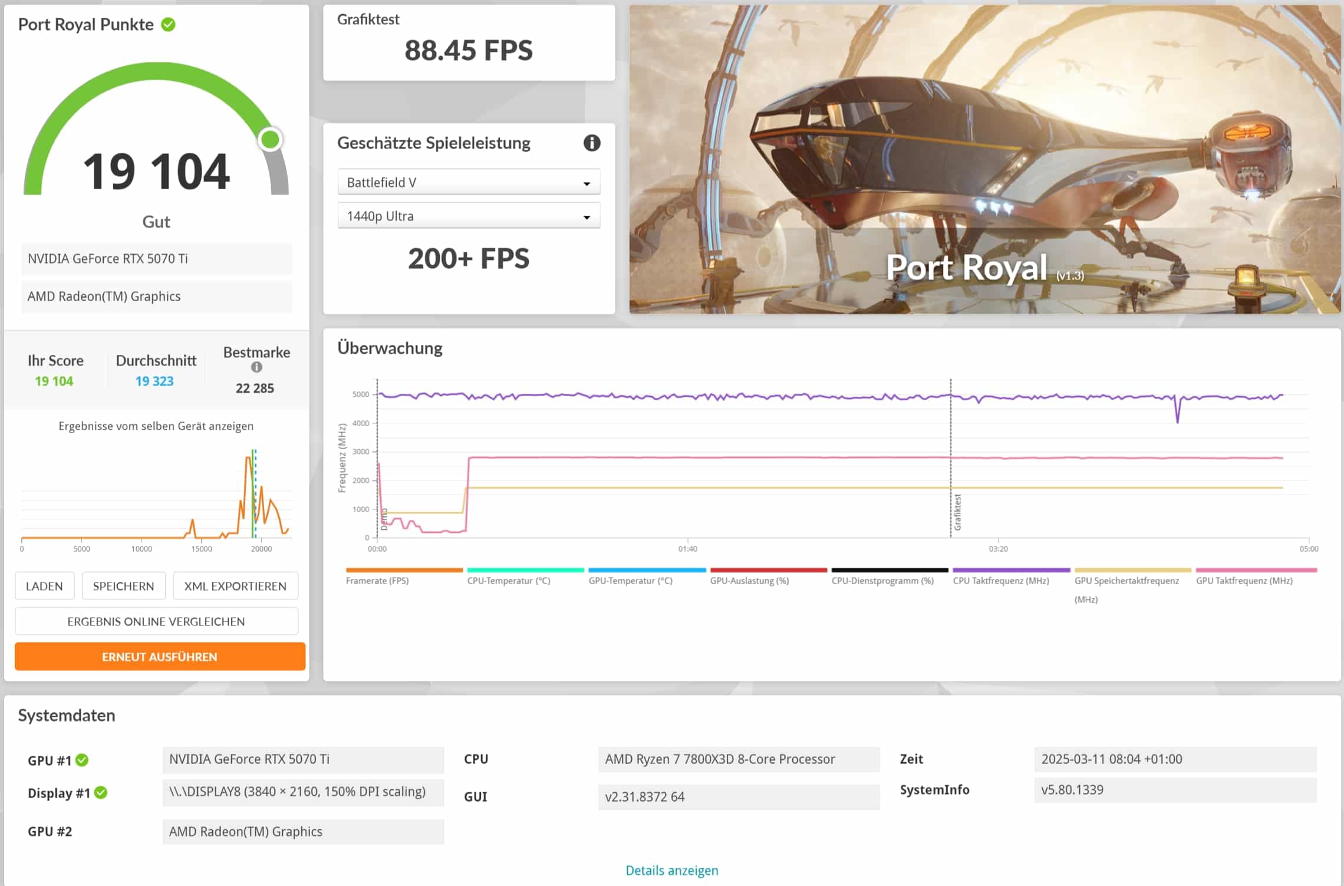Click green checkmark next to Port Royal Punkte
Image resolution: width=1344 pixels, height=886 pixels.
tap(169, 24)
